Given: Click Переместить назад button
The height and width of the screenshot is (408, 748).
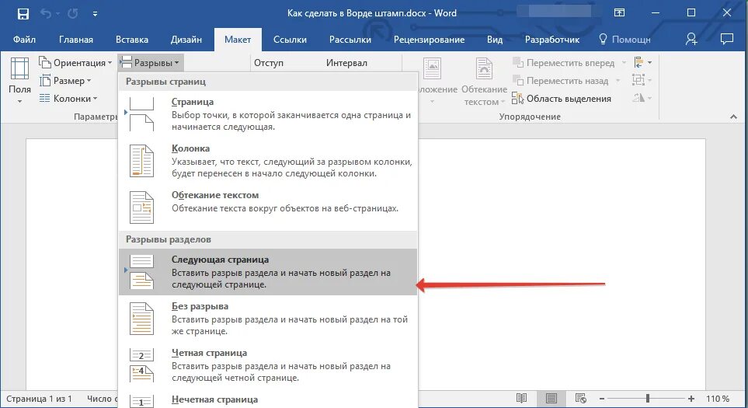Looking at the screenshot, I should coord(561,81).
